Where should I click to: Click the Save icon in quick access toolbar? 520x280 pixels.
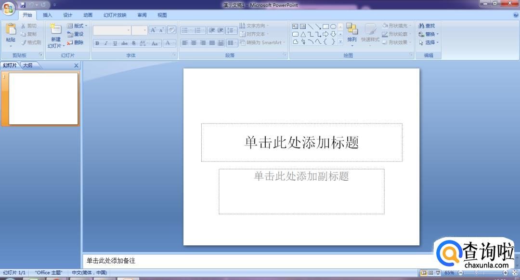coord(23,5)
